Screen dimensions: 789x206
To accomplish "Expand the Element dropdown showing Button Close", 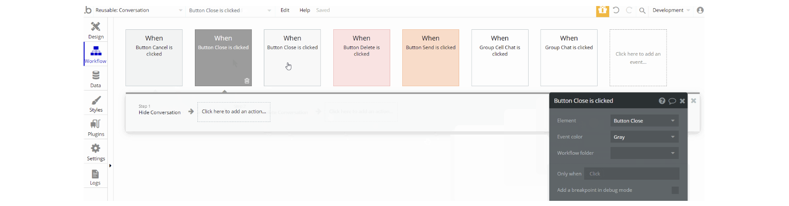I will (x=644, y=121).
